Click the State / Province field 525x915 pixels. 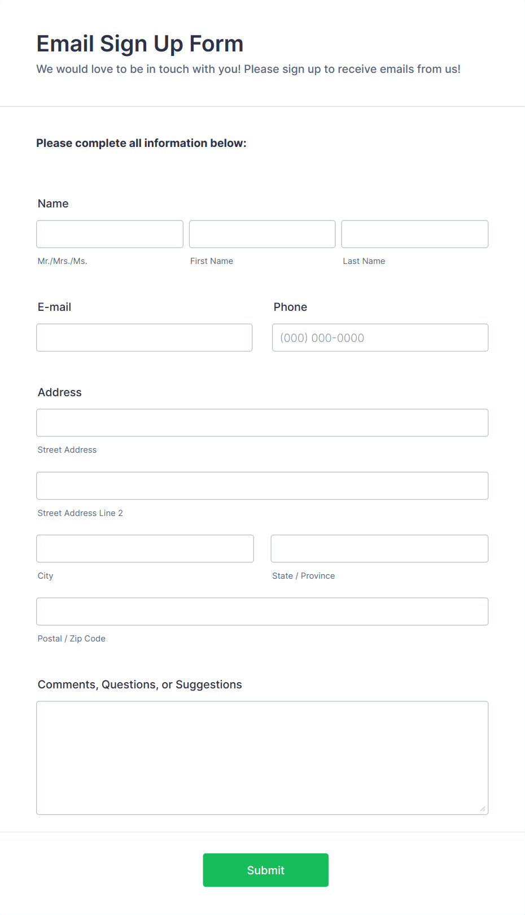(x=379, y=548)
